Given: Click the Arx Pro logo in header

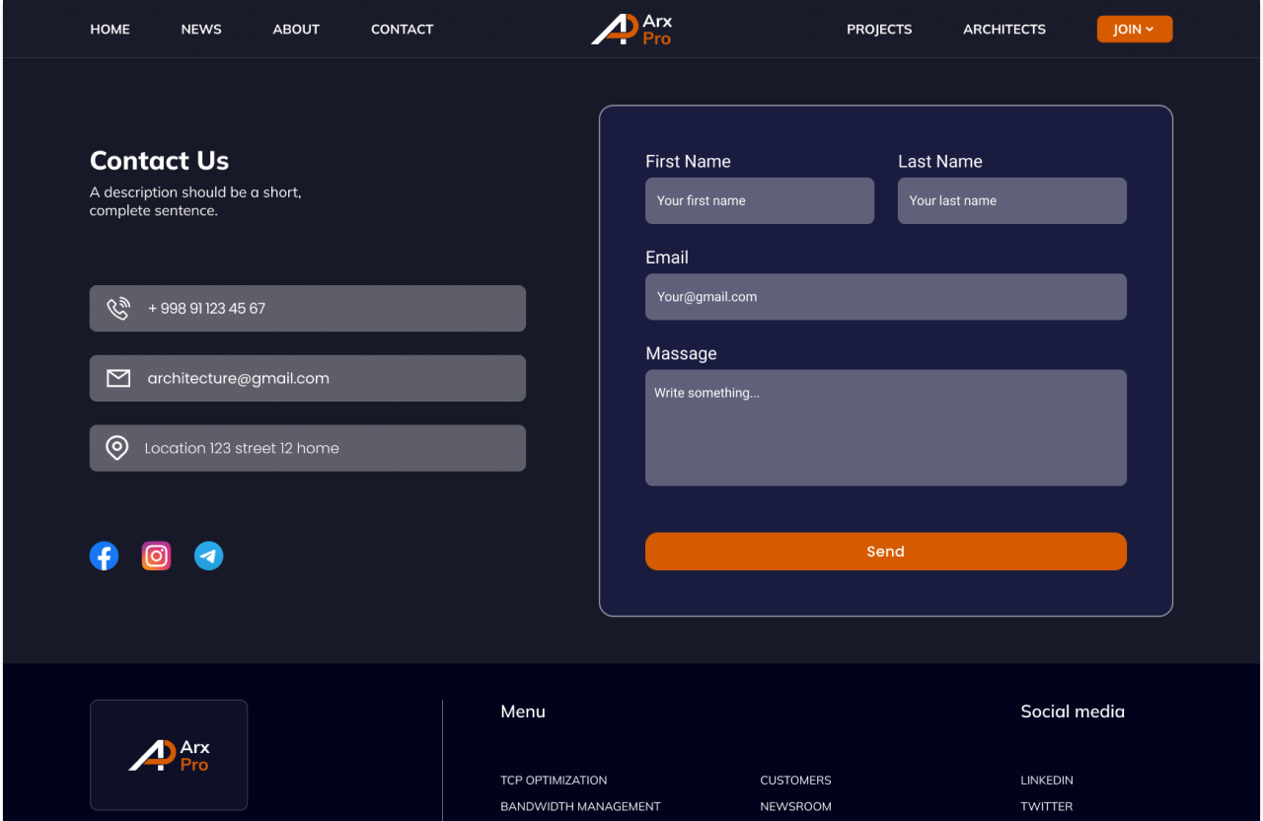Looking at the screenshot, I should point(631,30).
